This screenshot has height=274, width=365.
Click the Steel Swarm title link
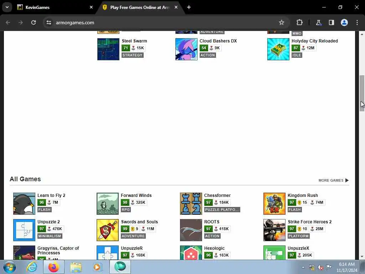click(134, 41)
